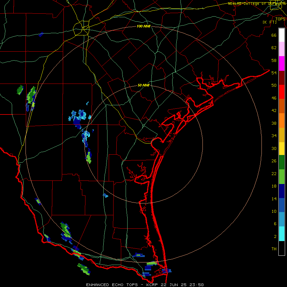Click the TOPS legend heading
The image size is (287, 287).
280,19
